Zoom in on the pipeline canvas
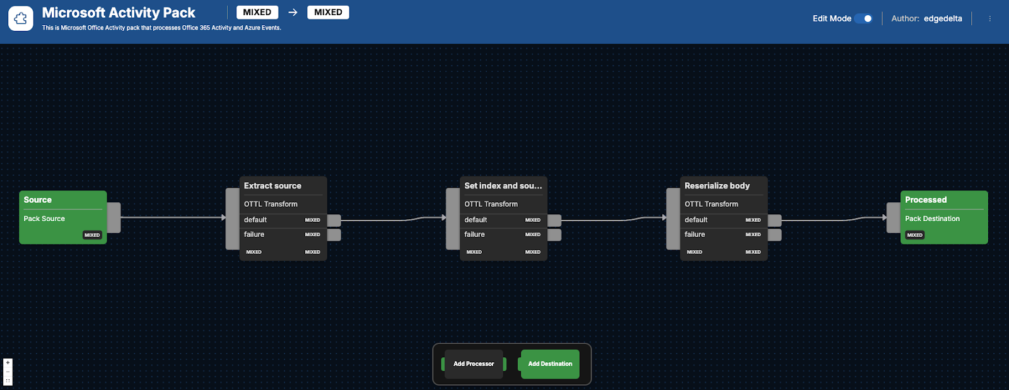1009x390 pixels. (x=8, y=363)
